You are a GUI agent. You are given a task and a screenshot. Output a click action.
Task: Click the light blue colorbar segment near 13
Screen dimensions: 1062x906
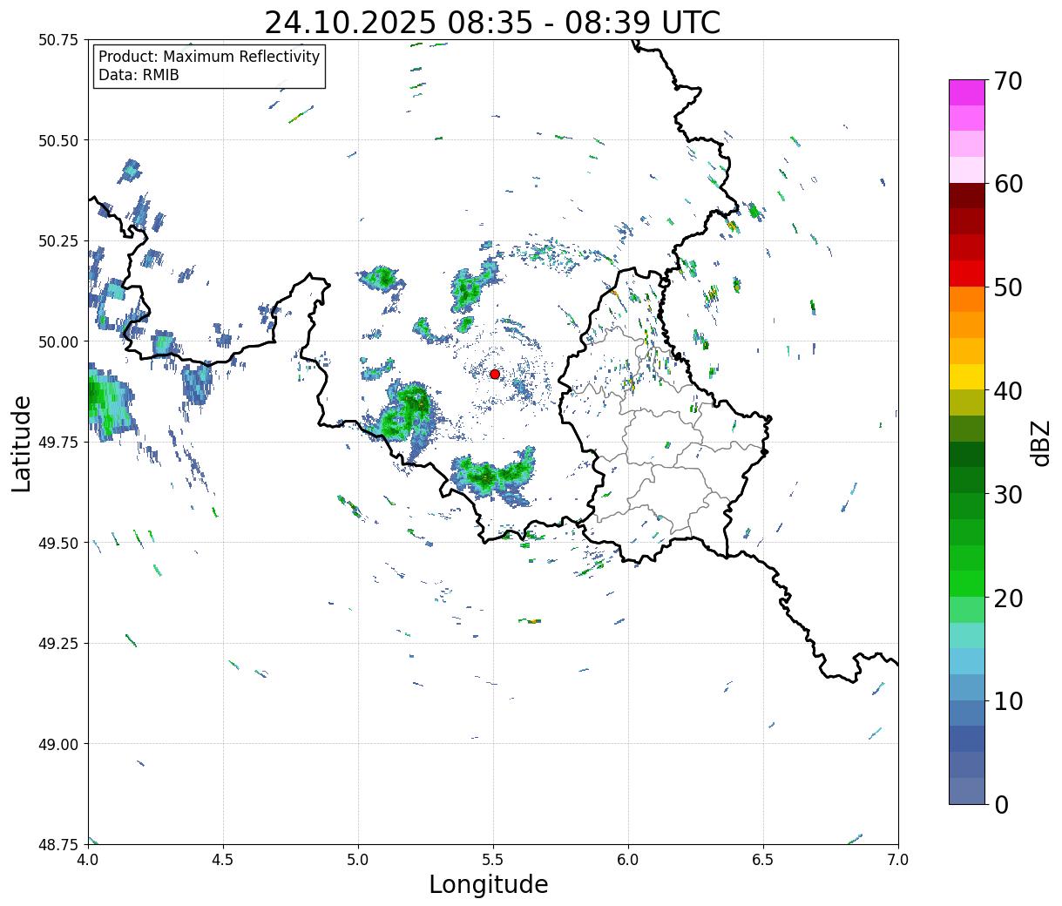967,661
